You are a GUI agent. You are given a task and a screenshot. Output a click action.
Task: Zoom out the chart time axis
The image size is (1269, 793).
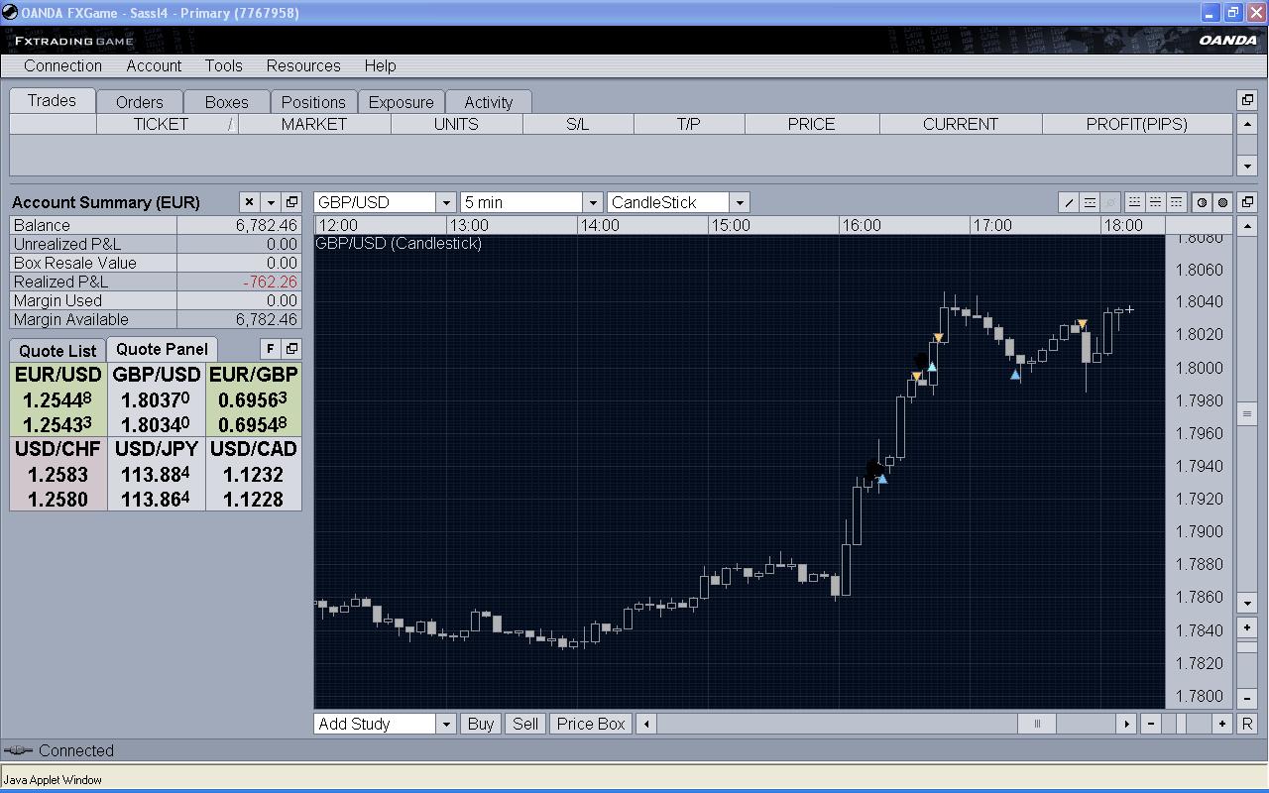1150,724
